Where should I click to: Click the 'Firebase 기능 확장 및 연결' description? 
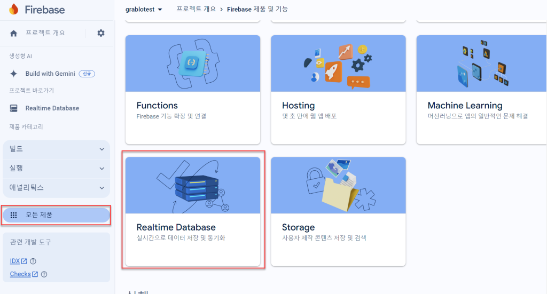171,116
